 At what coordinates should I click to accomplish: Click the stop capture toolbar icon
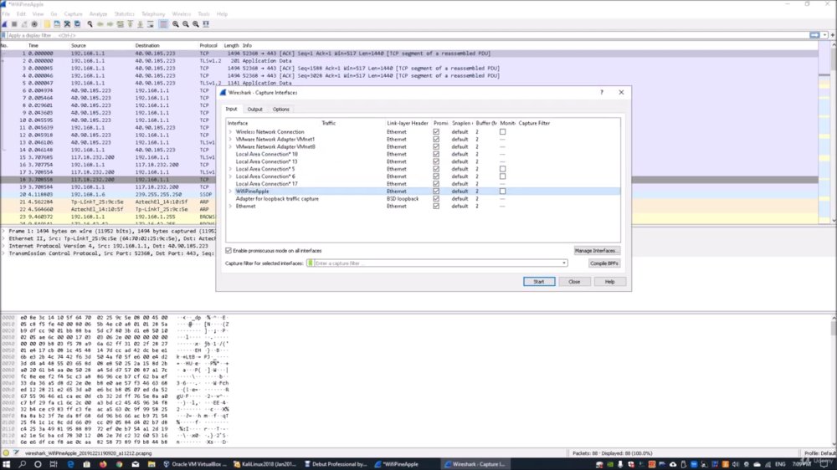(x=14, y=24)
